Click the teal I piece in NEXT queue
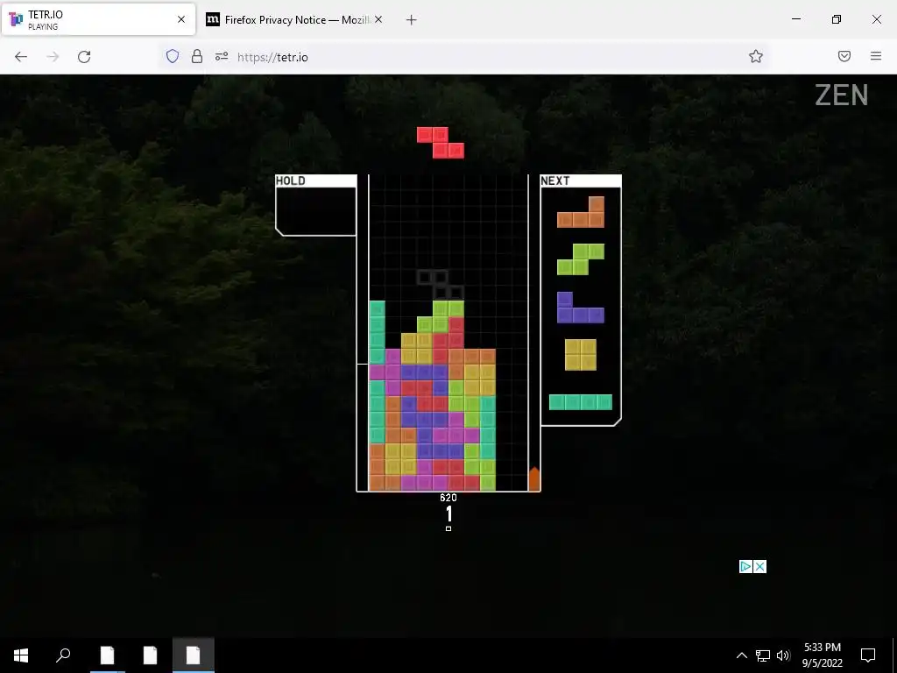 [x=581, y=402]
